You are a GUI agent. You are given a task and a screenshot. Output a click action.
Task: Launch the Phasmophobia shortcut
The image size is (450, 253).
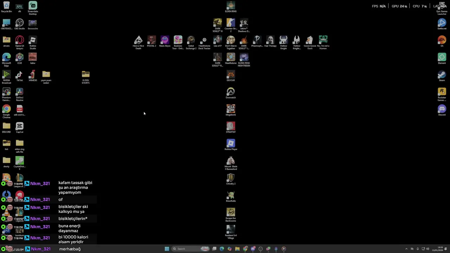point(257,41)
